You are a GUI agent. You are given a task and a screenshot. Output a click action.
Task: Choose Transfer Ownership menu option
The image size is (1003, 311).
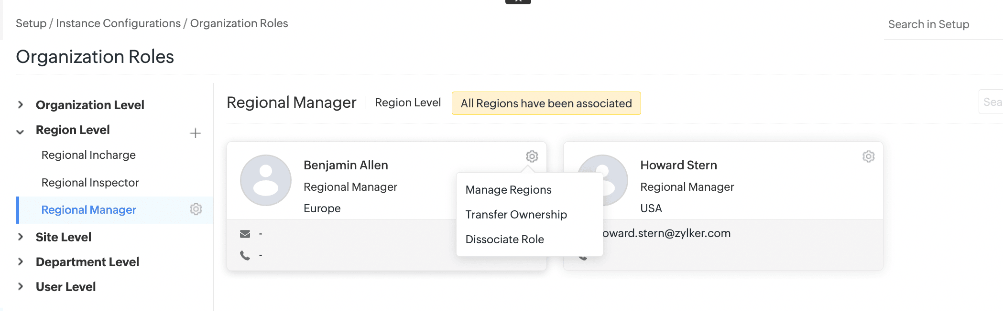[516, 215]
